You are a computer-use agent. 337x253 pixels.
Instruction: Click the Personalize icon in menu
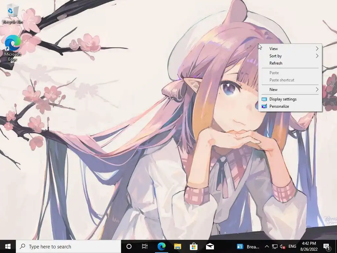pos(264,106)
